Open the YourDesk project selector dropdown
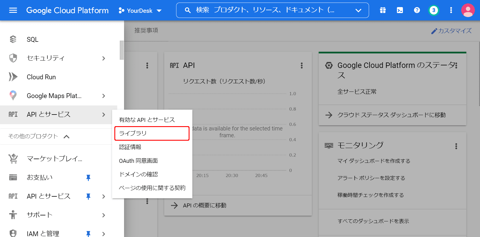Image resolution: width=480 pixels, height=237 pixels. [140, 11]
